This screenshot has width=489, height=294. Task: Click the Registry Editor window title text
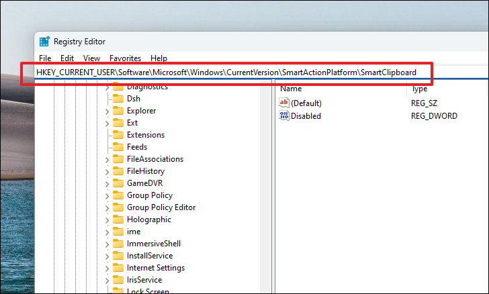click(x=79, y=42)
